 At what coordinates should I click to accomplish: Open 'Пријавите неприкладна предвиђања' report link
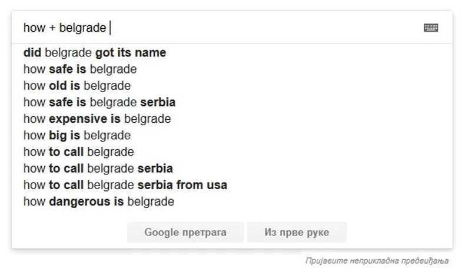(x=377, y=260)
